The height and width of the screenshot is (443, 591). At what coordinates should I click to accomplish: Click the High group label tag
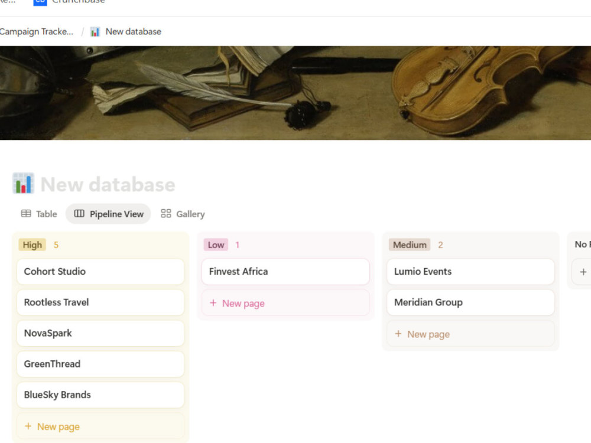pos(33,245)
